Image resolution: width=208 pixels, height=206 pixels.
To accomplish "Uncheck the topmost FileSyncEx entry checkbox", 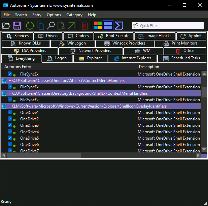I will 10,73.
